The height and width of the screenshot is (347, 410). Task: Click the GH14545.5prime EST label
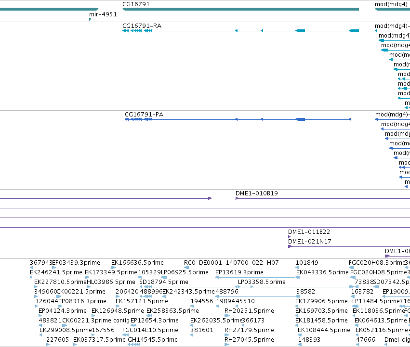coord(153,340)
